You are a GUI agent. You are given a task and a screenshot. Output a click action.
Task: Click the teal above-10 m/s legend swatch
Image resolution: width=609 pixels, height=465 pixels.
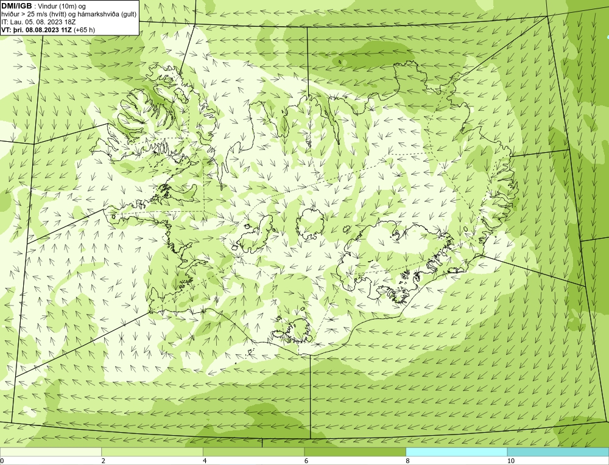click(x=558, y=452)
